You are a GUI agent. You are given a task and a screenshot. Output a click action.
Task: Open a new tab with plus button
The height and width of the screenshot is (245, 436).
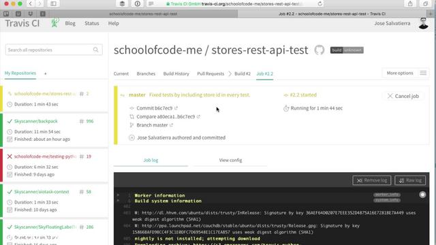coord(431,14)
